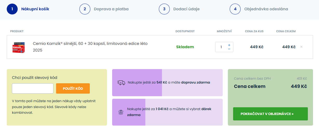319x131 pixels.
Task: Open the Nákupní košík step label
Action: click(x=35, y=9)
